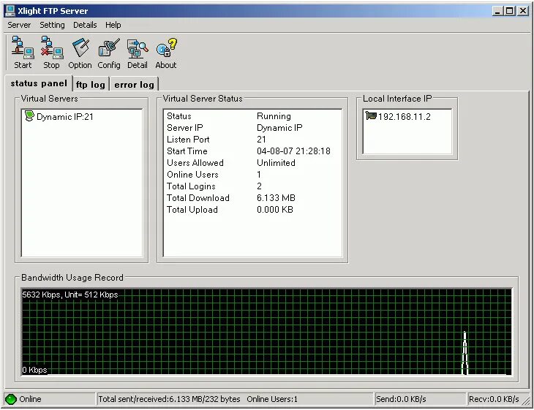
Task: Click the Xlight FTP Server title bar icon
Action: [x=10, y=11]
